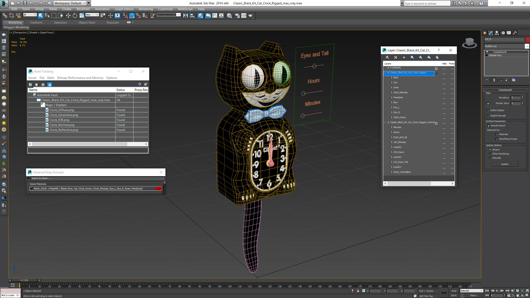Toggle Key Mode big key button
Viewport: 530px width, 298px height.
pyautogui.click(x=444, y=293)
